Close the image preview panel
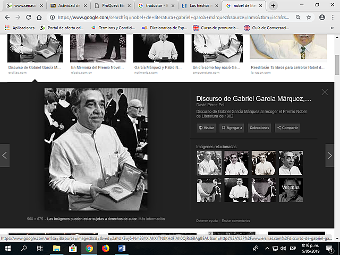 (x=325, y=92)
